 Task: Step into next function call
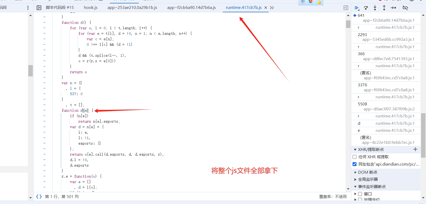click(x=375, y=8)
